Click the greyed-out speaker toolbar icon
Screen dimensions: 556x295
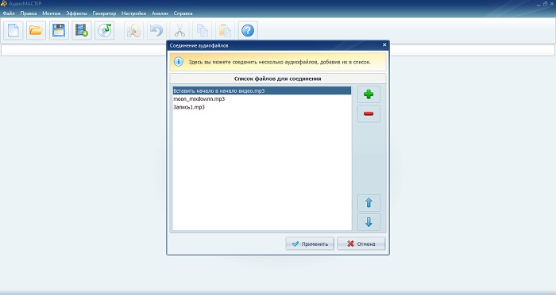pos(133,30)
